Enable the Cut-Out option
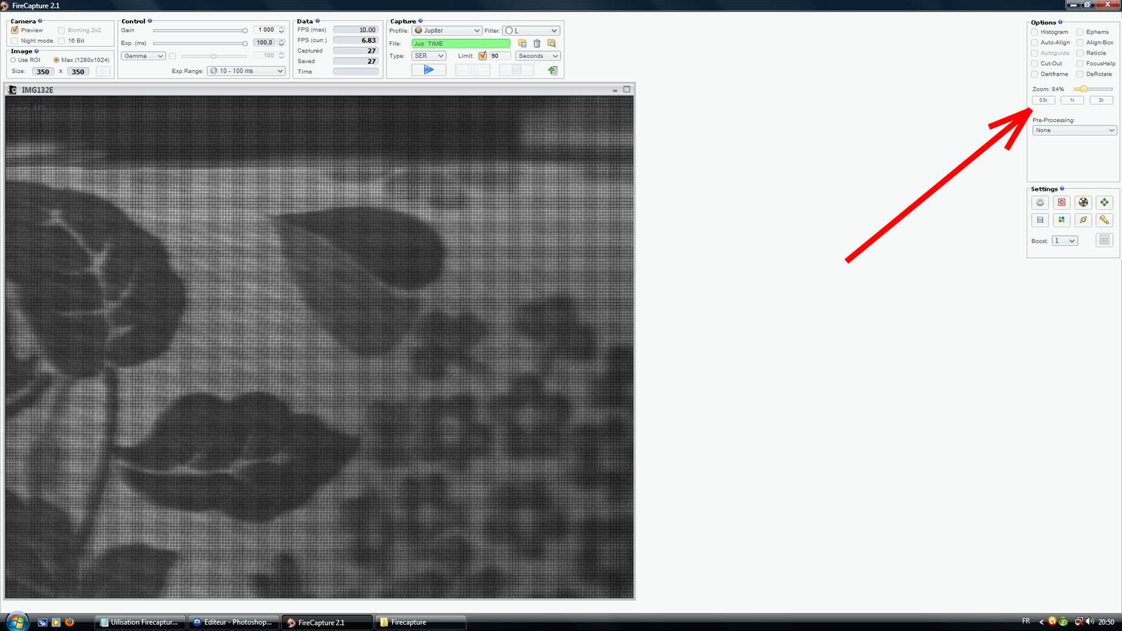Image resolution: width=1122 pixels, height=631 pixels. tap(1034, 64)
